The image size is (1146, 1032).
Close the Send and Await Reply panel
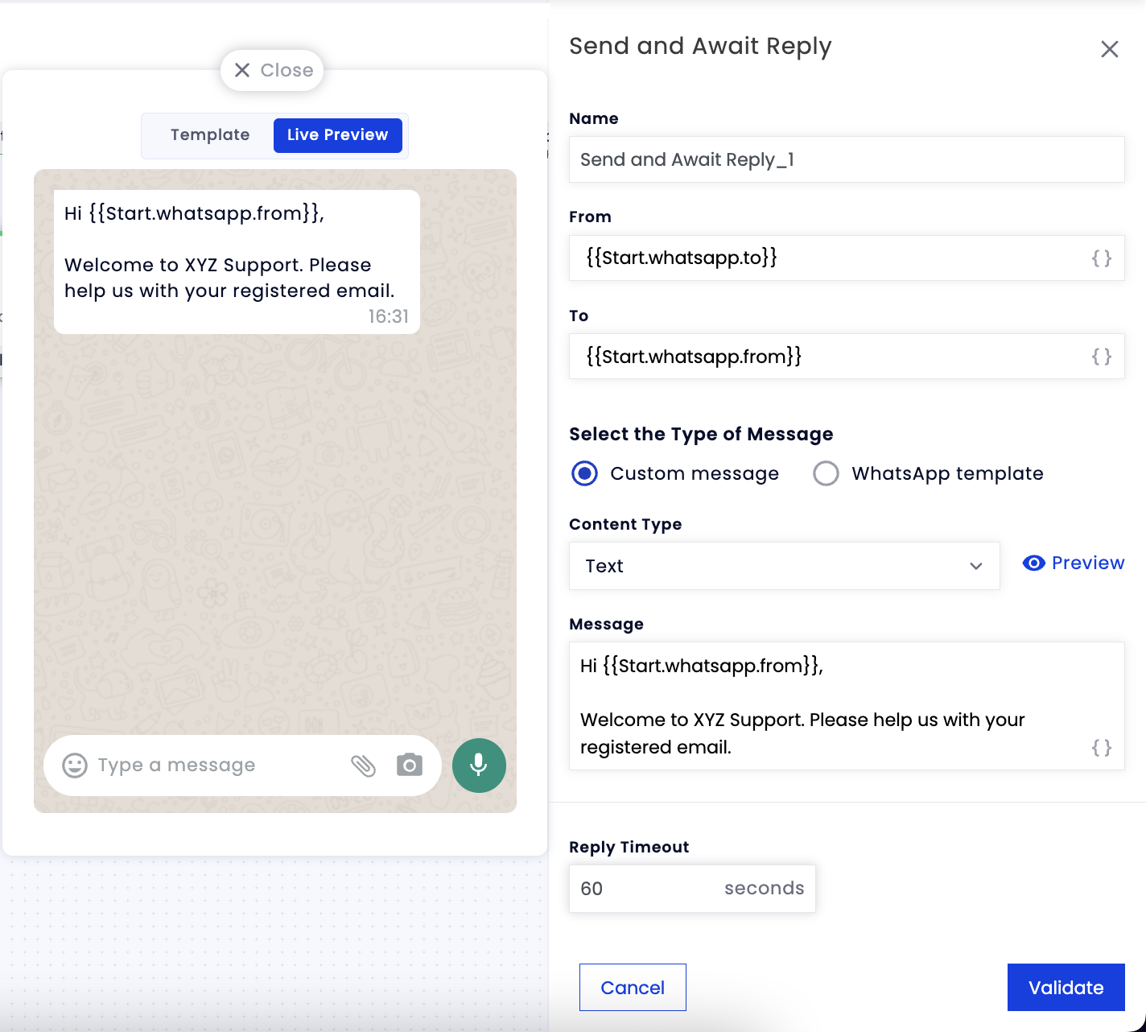point(1109,49)
